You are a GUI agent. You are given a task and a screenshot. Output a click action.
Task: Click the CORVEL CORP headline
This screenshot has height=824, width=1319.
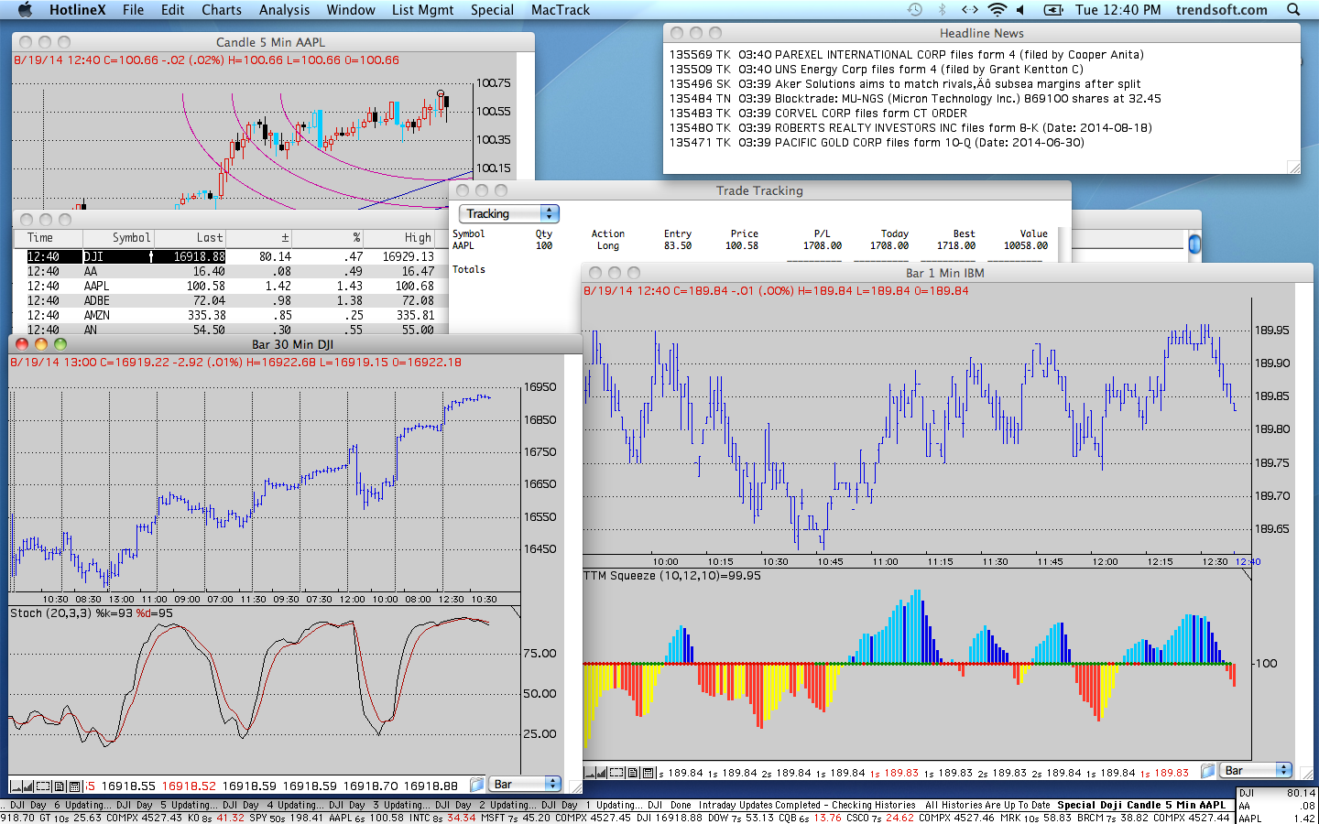(818, 114)
